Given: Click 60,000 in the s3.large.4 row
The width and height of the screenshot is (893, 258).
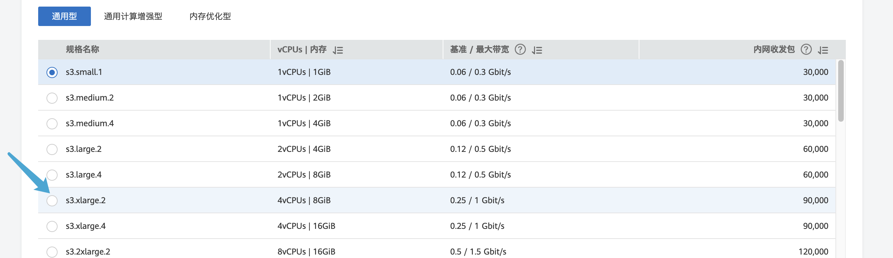Looking at the screenshot, I should [816, 175].
